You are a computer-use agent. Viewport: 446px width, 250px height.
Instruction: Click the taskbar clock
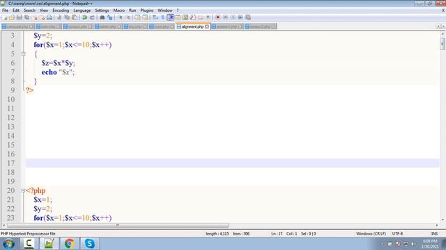(430, 244)
